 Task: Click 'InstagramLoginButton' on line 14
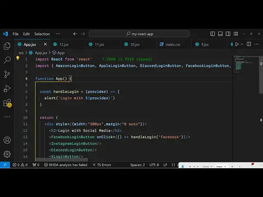pyautogui.click(x=74, y=144)
